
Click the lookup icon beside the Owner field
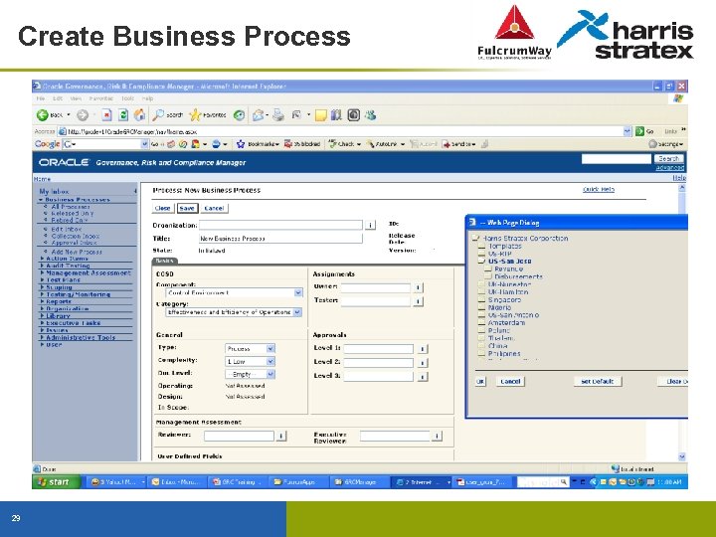coord(418,287)
